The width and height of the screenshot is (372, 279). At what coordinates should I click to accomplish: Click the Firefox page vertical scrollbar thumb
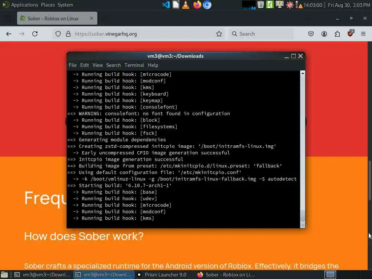click(x=369, y=181)
